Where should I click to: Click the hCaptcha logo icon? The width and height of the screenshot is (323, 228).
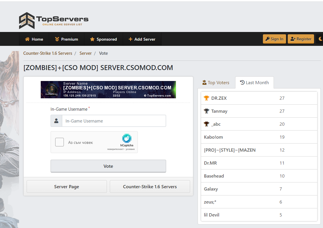pos(127,138)
